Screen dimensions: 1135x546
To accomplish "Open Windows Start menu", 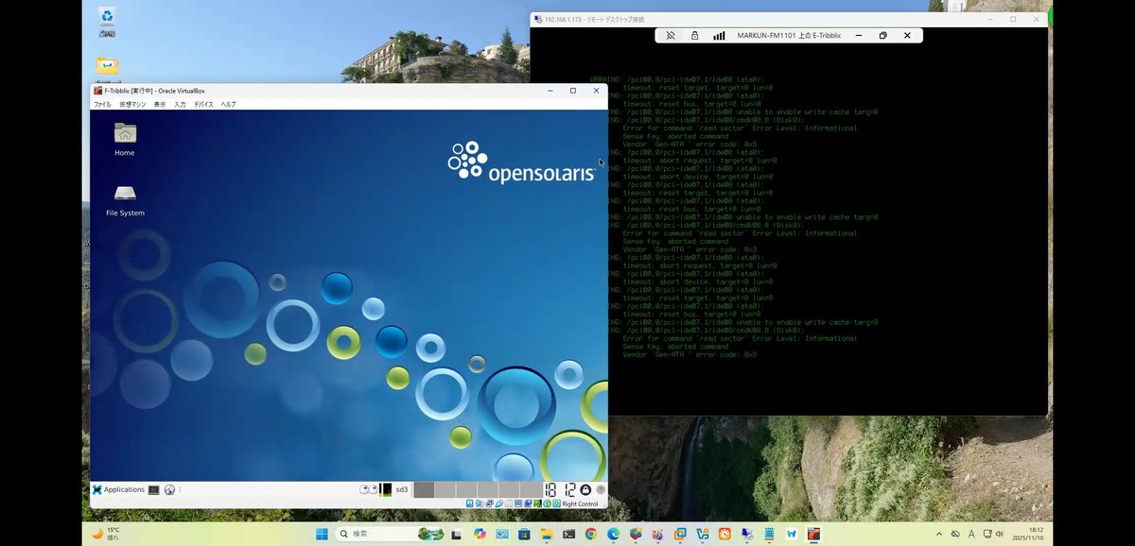I will click(x=321, y=534).
